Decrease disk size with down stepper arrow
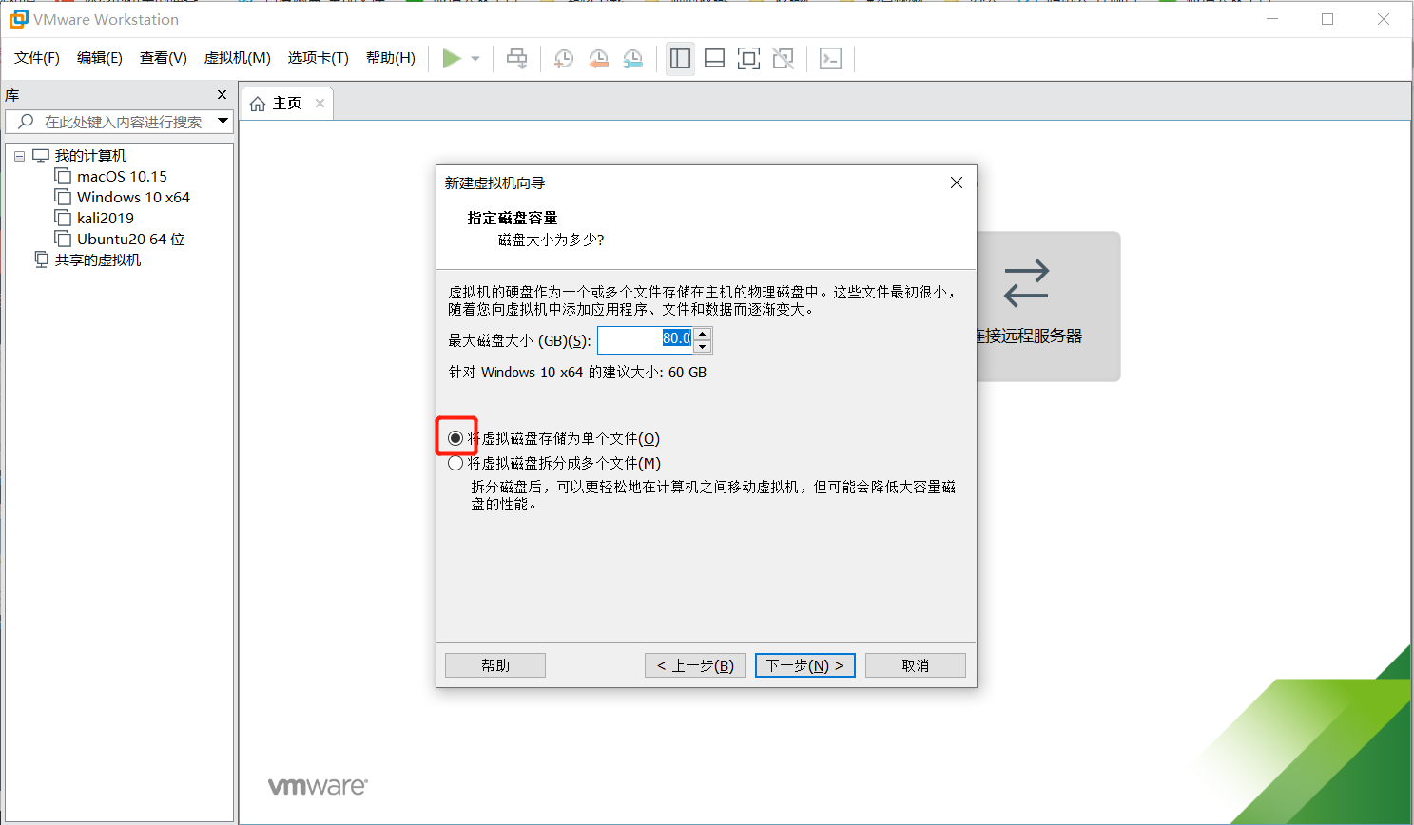1414x825 pixels. coord(703,346)
